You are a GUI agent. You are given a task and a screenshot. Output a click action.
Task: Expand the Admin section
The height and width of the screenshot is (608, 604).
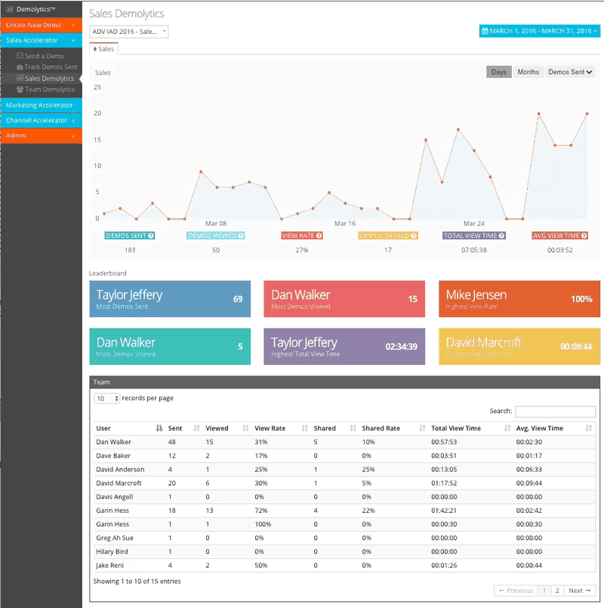coord(42,135)
